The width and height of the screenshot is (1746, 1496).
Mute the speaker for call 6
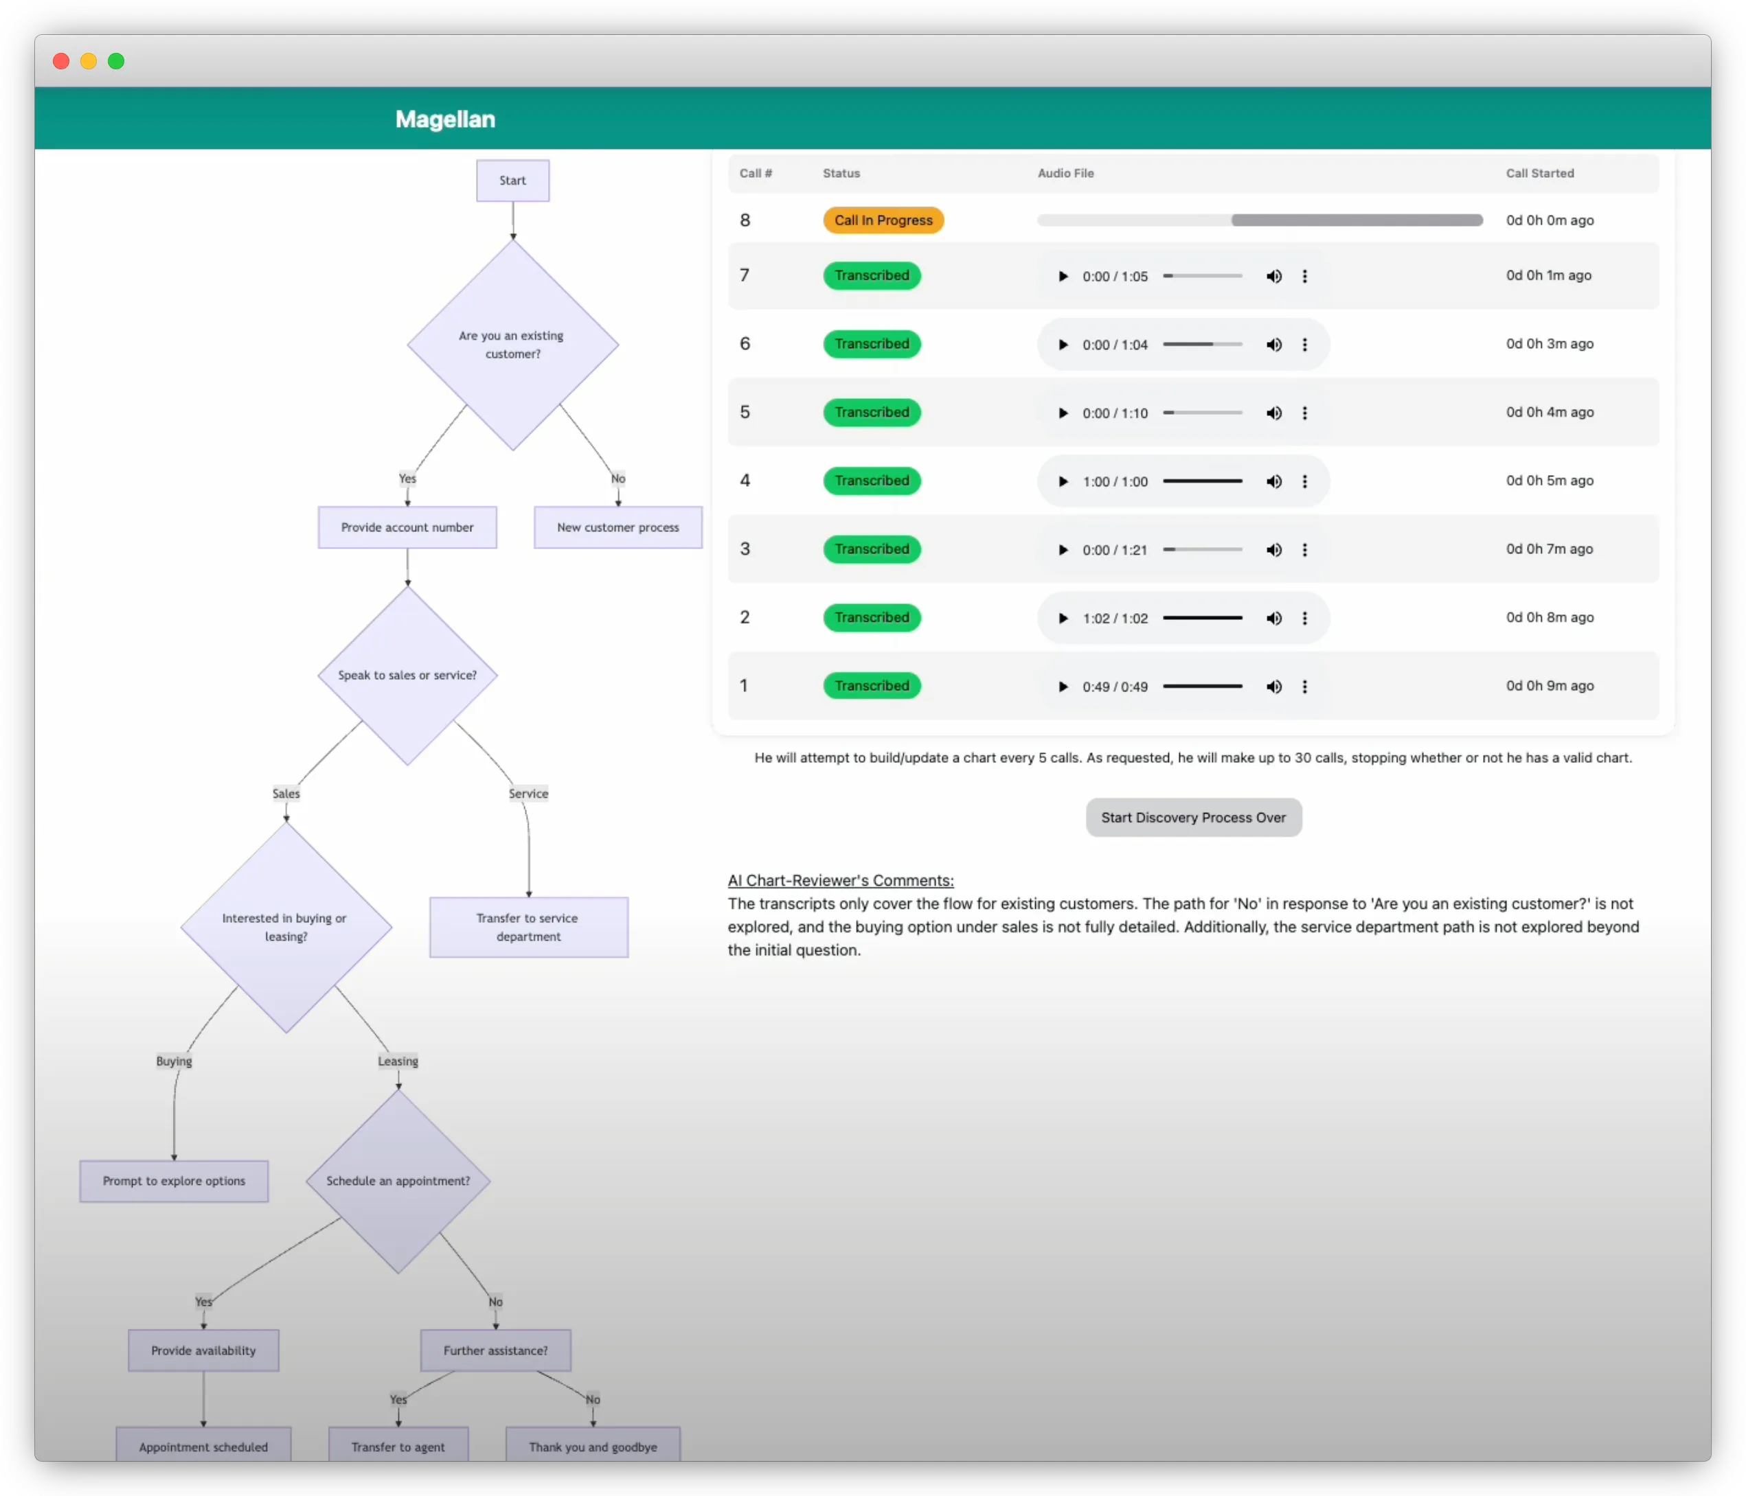click(1273, 345)
